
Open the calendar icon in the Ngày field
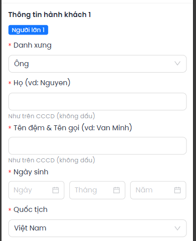point(56,190)
